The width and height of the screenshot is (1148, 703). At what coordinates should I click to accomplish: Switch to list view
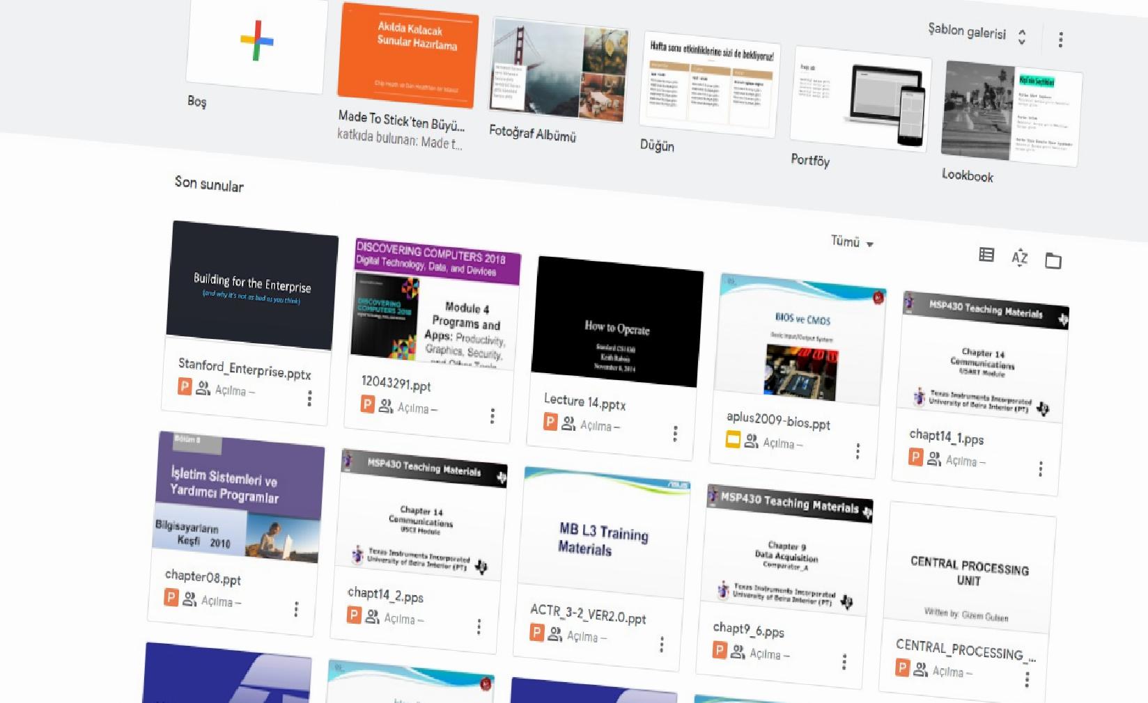986,255
